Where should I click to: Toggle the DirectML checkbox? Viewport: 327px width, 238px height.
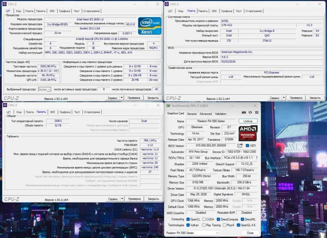242,219
